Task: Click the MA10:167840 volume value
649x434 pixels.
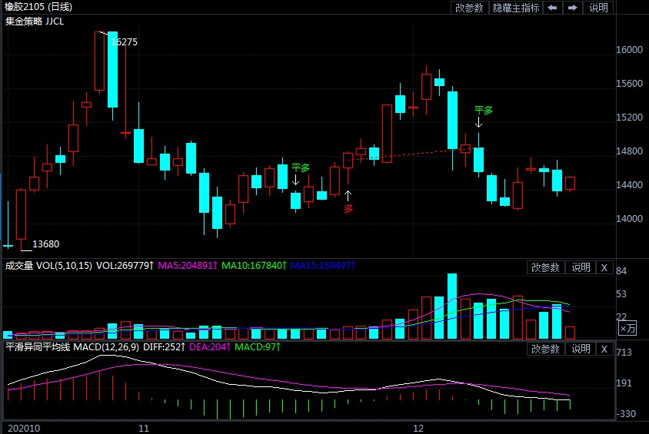Action: [x=254, y=265]
